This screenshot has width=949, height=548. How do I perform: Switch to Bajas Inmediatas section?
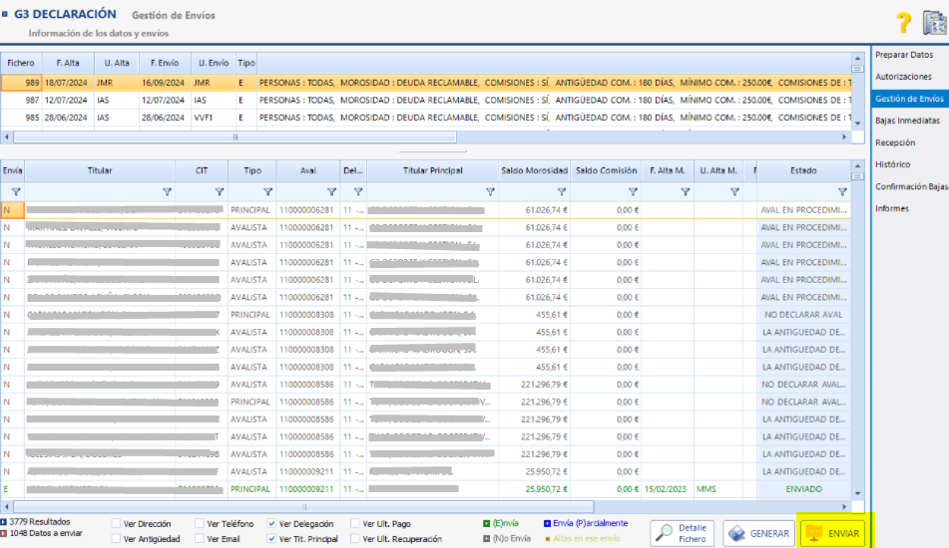[906, 121]
